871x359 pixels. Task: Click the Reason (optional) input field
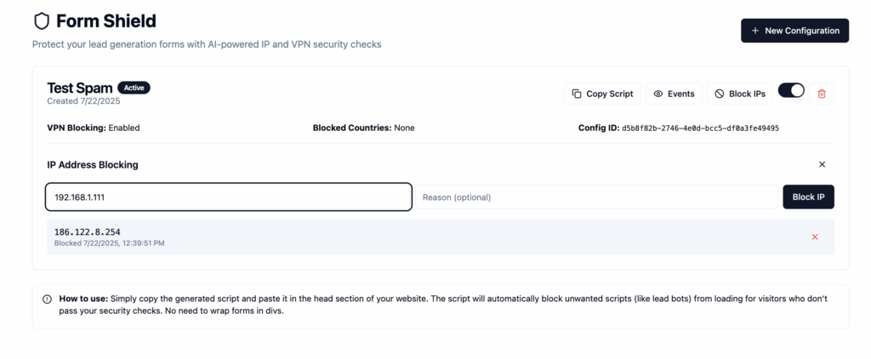(x=595, y=197)
